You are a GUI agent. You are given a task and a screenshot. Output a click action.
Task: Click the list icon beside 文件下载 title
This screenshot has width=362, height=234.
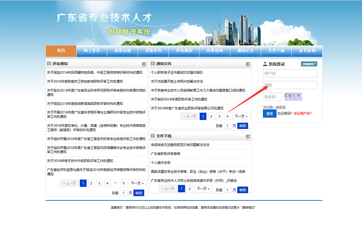click(153, 136)
